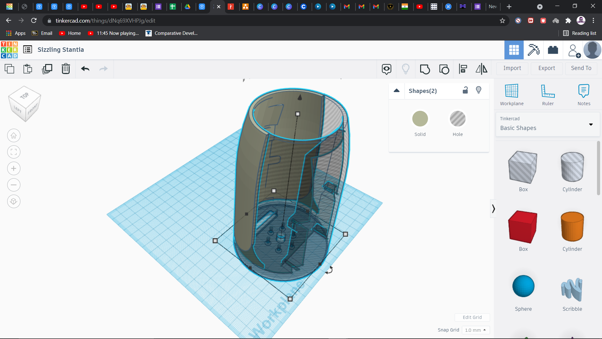
Task: Delete selection with trash icon
Action: click(x=66, y=69)
